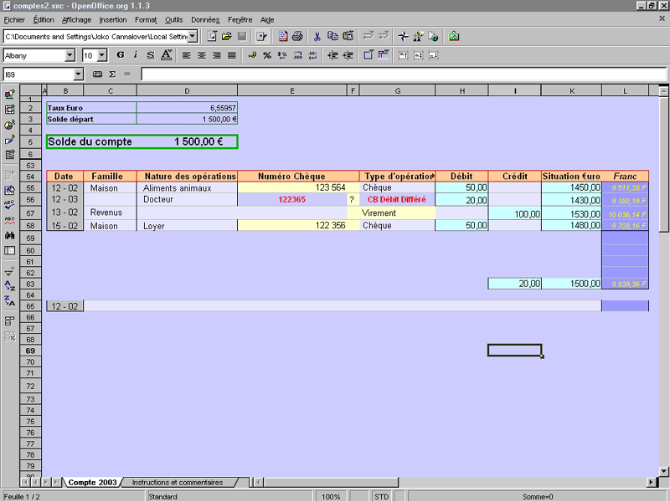Show the draw functions
The width and height of the screenshot is (670, 502).
[10, 140]
